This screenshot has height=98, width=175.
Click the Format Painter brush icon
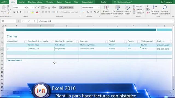(x=8, y=13)
